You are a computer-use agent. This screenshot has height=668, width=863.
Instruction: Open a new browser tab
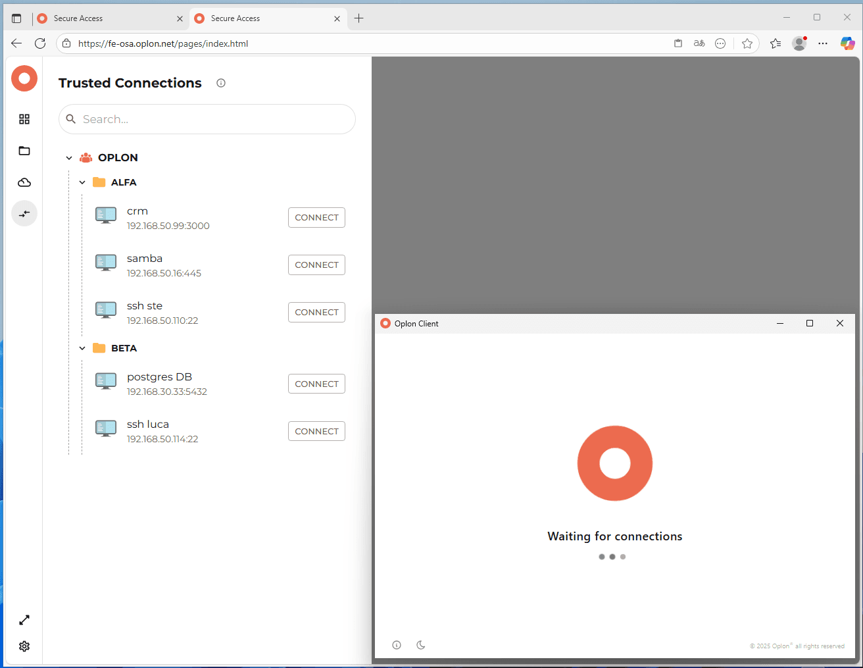pos(358,18)
